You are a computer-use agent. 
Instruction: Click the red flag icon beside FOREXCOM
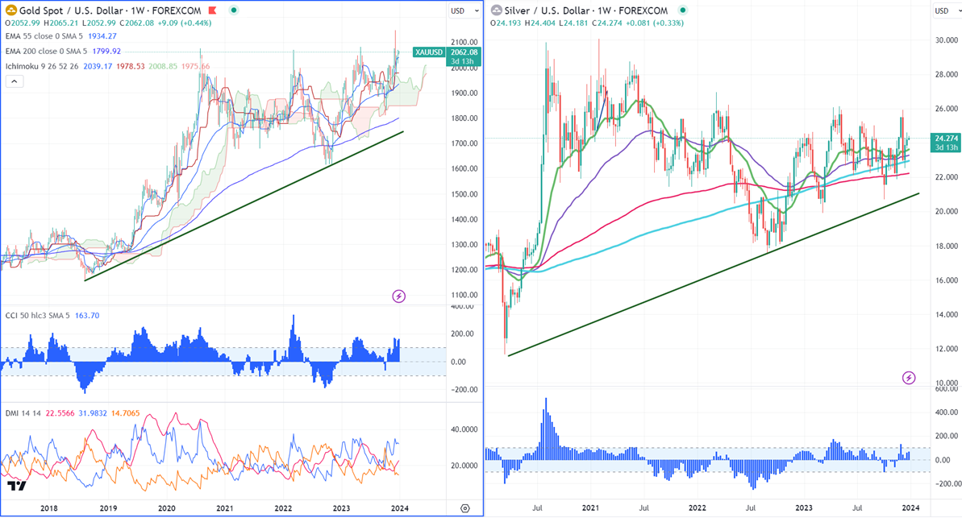coord(212,10)
